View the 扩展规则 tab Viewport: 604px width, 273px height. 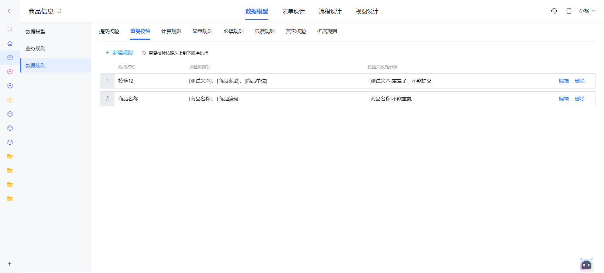[327, 31]
